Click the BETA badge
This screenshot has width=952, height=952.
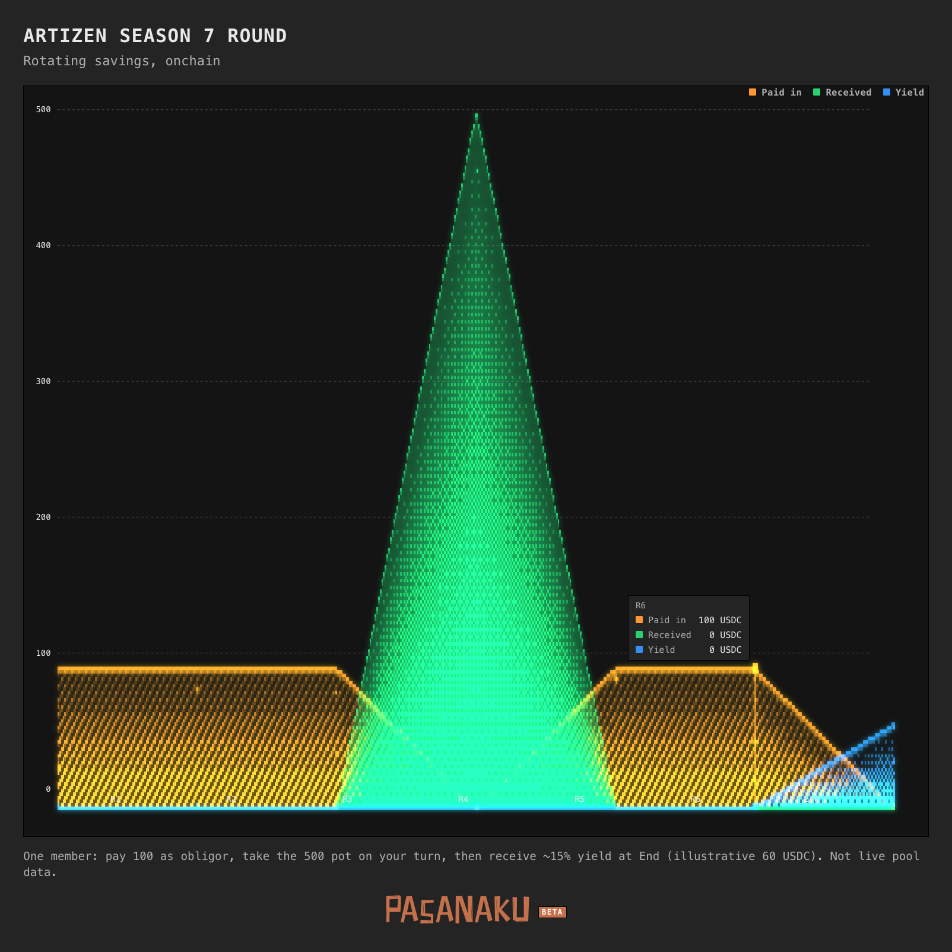552,912
